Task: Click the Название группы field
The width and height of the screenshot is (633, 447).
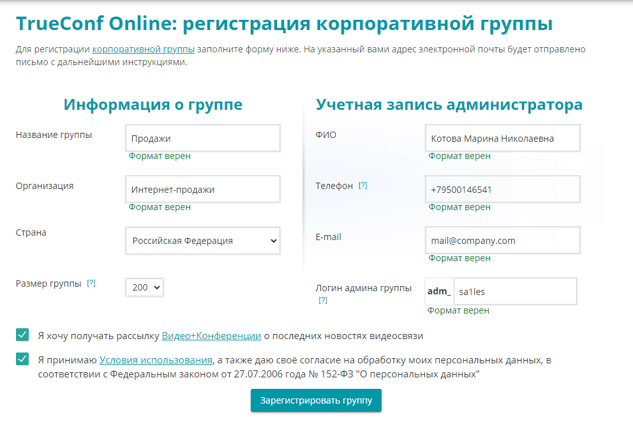Action: pyautogui.click(x=203, y=138)
